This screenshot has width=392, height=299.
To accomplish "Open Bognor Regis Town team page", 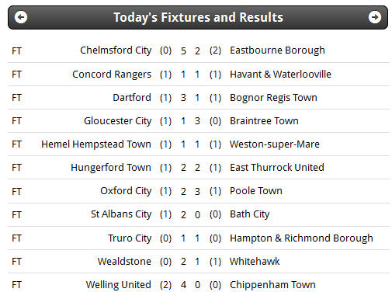I will coord(273,98).
